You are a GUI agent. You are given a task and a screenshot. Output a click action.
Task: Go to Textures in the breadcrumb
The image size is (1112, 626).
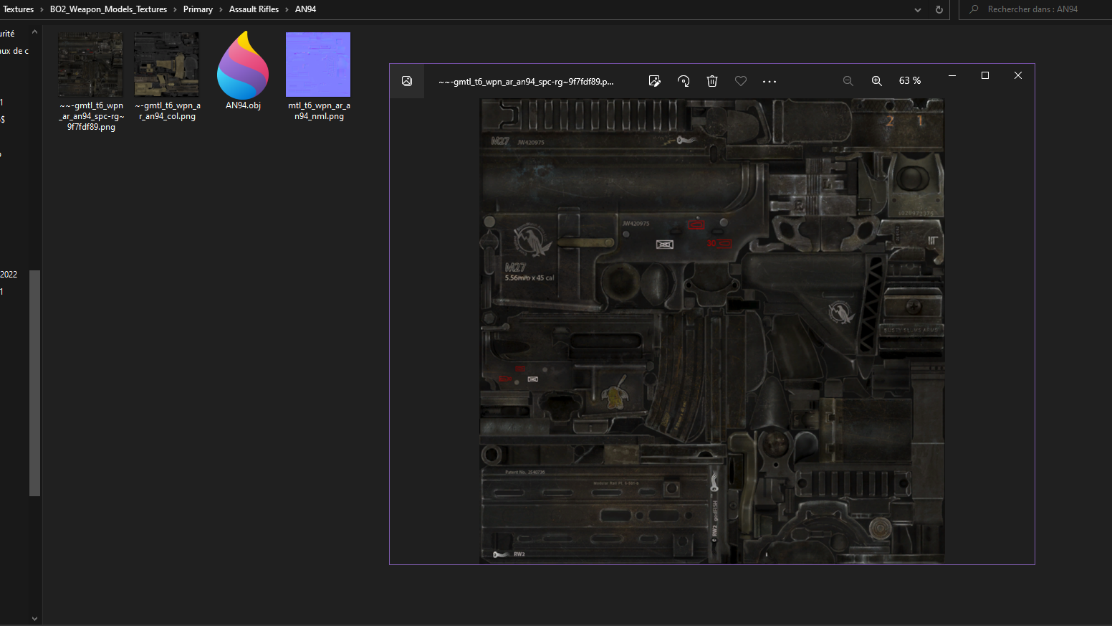19,9
